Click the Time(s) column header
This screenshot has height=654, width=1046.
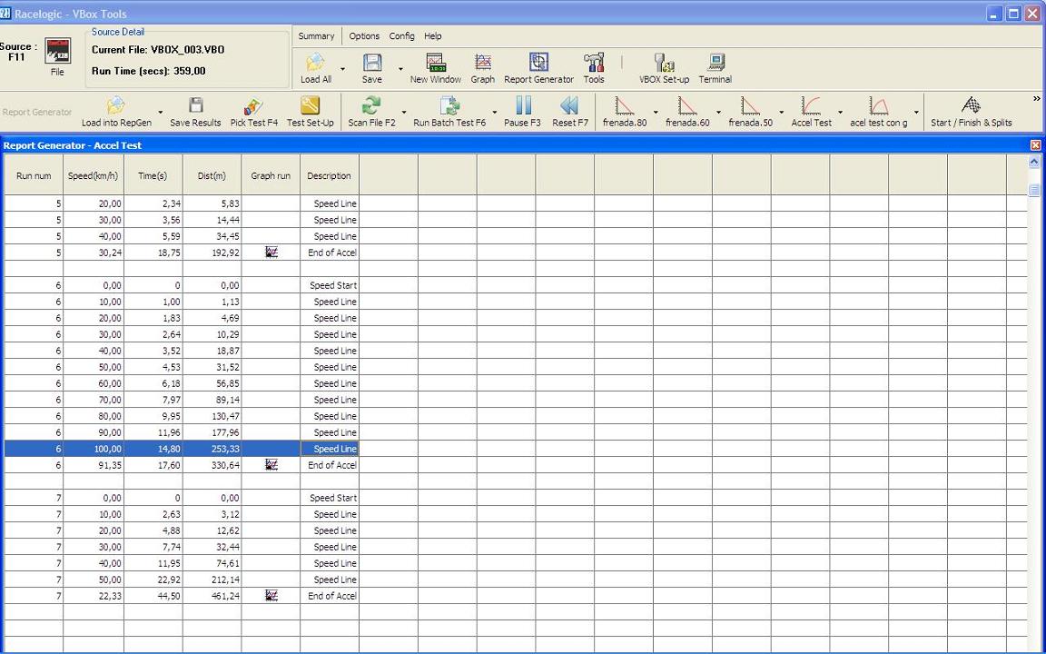pos(153,175)
